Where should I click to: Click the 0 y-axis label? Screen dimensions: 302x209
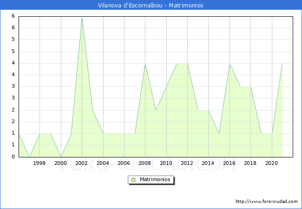click(13, 157)
